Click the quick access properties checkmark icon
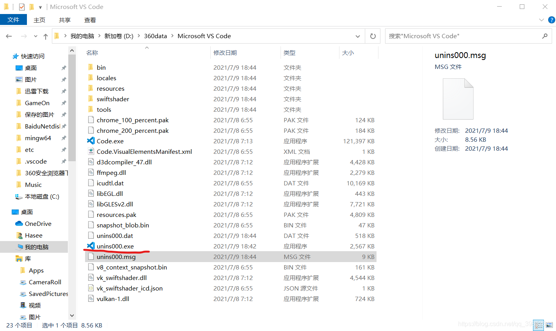556x331 pixels. tap(21, 7)
